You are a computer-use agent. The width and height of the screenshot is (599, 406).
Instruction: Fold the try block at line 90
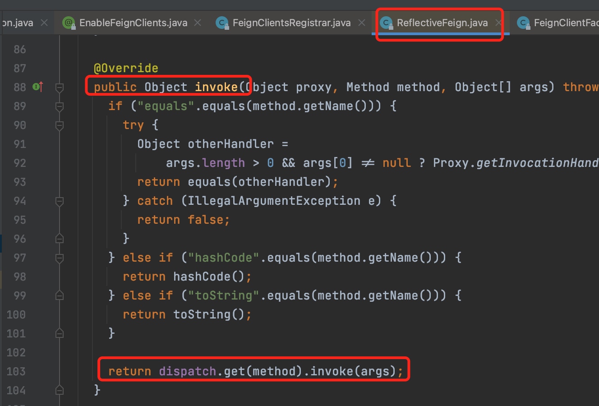tap(59, 125)
